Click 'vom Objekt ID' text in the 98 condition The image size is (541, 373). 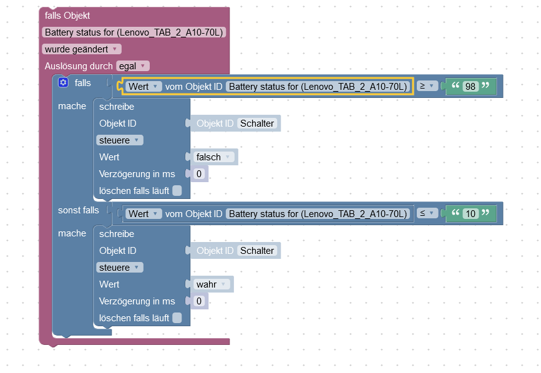coord(194,87)
